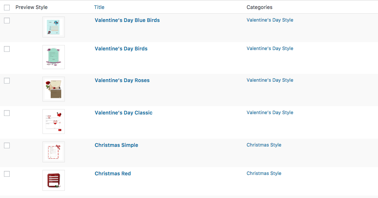Open the Valentine's Day Classic title link
378x198 pixels.
click(x=123, y=113)
